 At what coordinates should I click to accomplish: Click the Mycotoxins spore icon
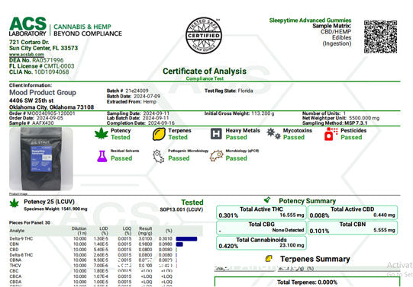(x=273, y=134)
